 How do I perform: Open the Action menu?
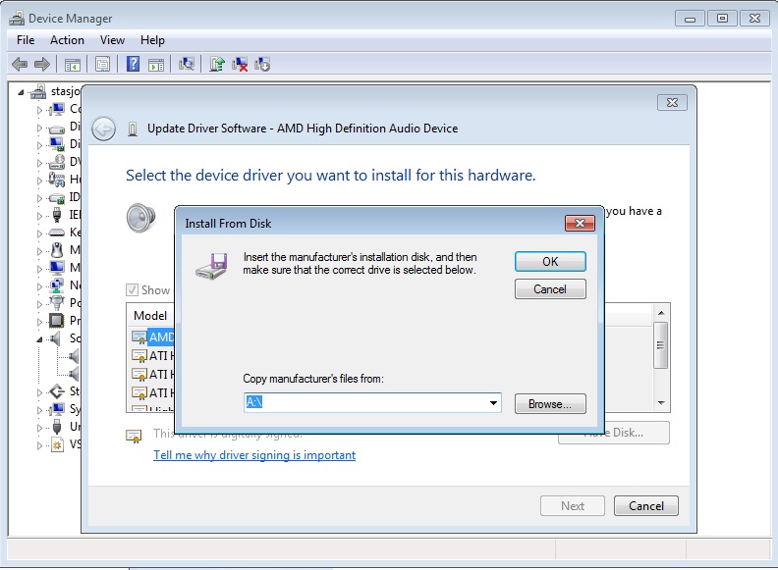(x=67, y=40)
